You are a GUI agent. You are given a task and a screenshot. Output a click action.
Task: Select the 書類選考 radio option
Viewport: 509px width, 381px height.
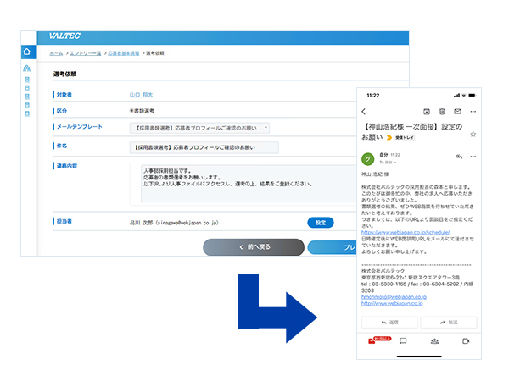pos(132,111)
